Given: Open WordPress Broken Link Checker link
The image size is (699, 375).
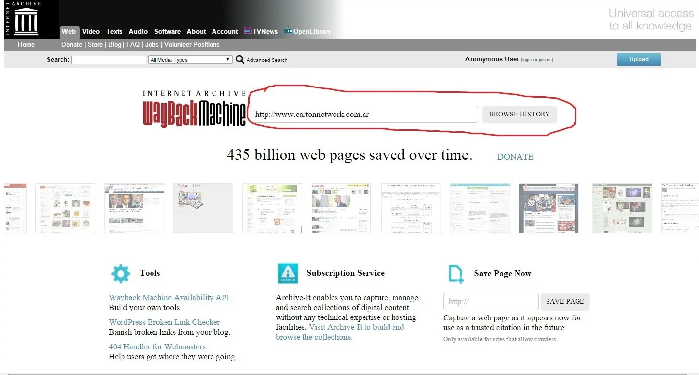Looking at the screenshot, I should tap(164, 322).
